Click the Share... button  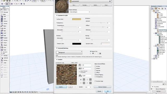pyautogui.click(x=107, y=5)
